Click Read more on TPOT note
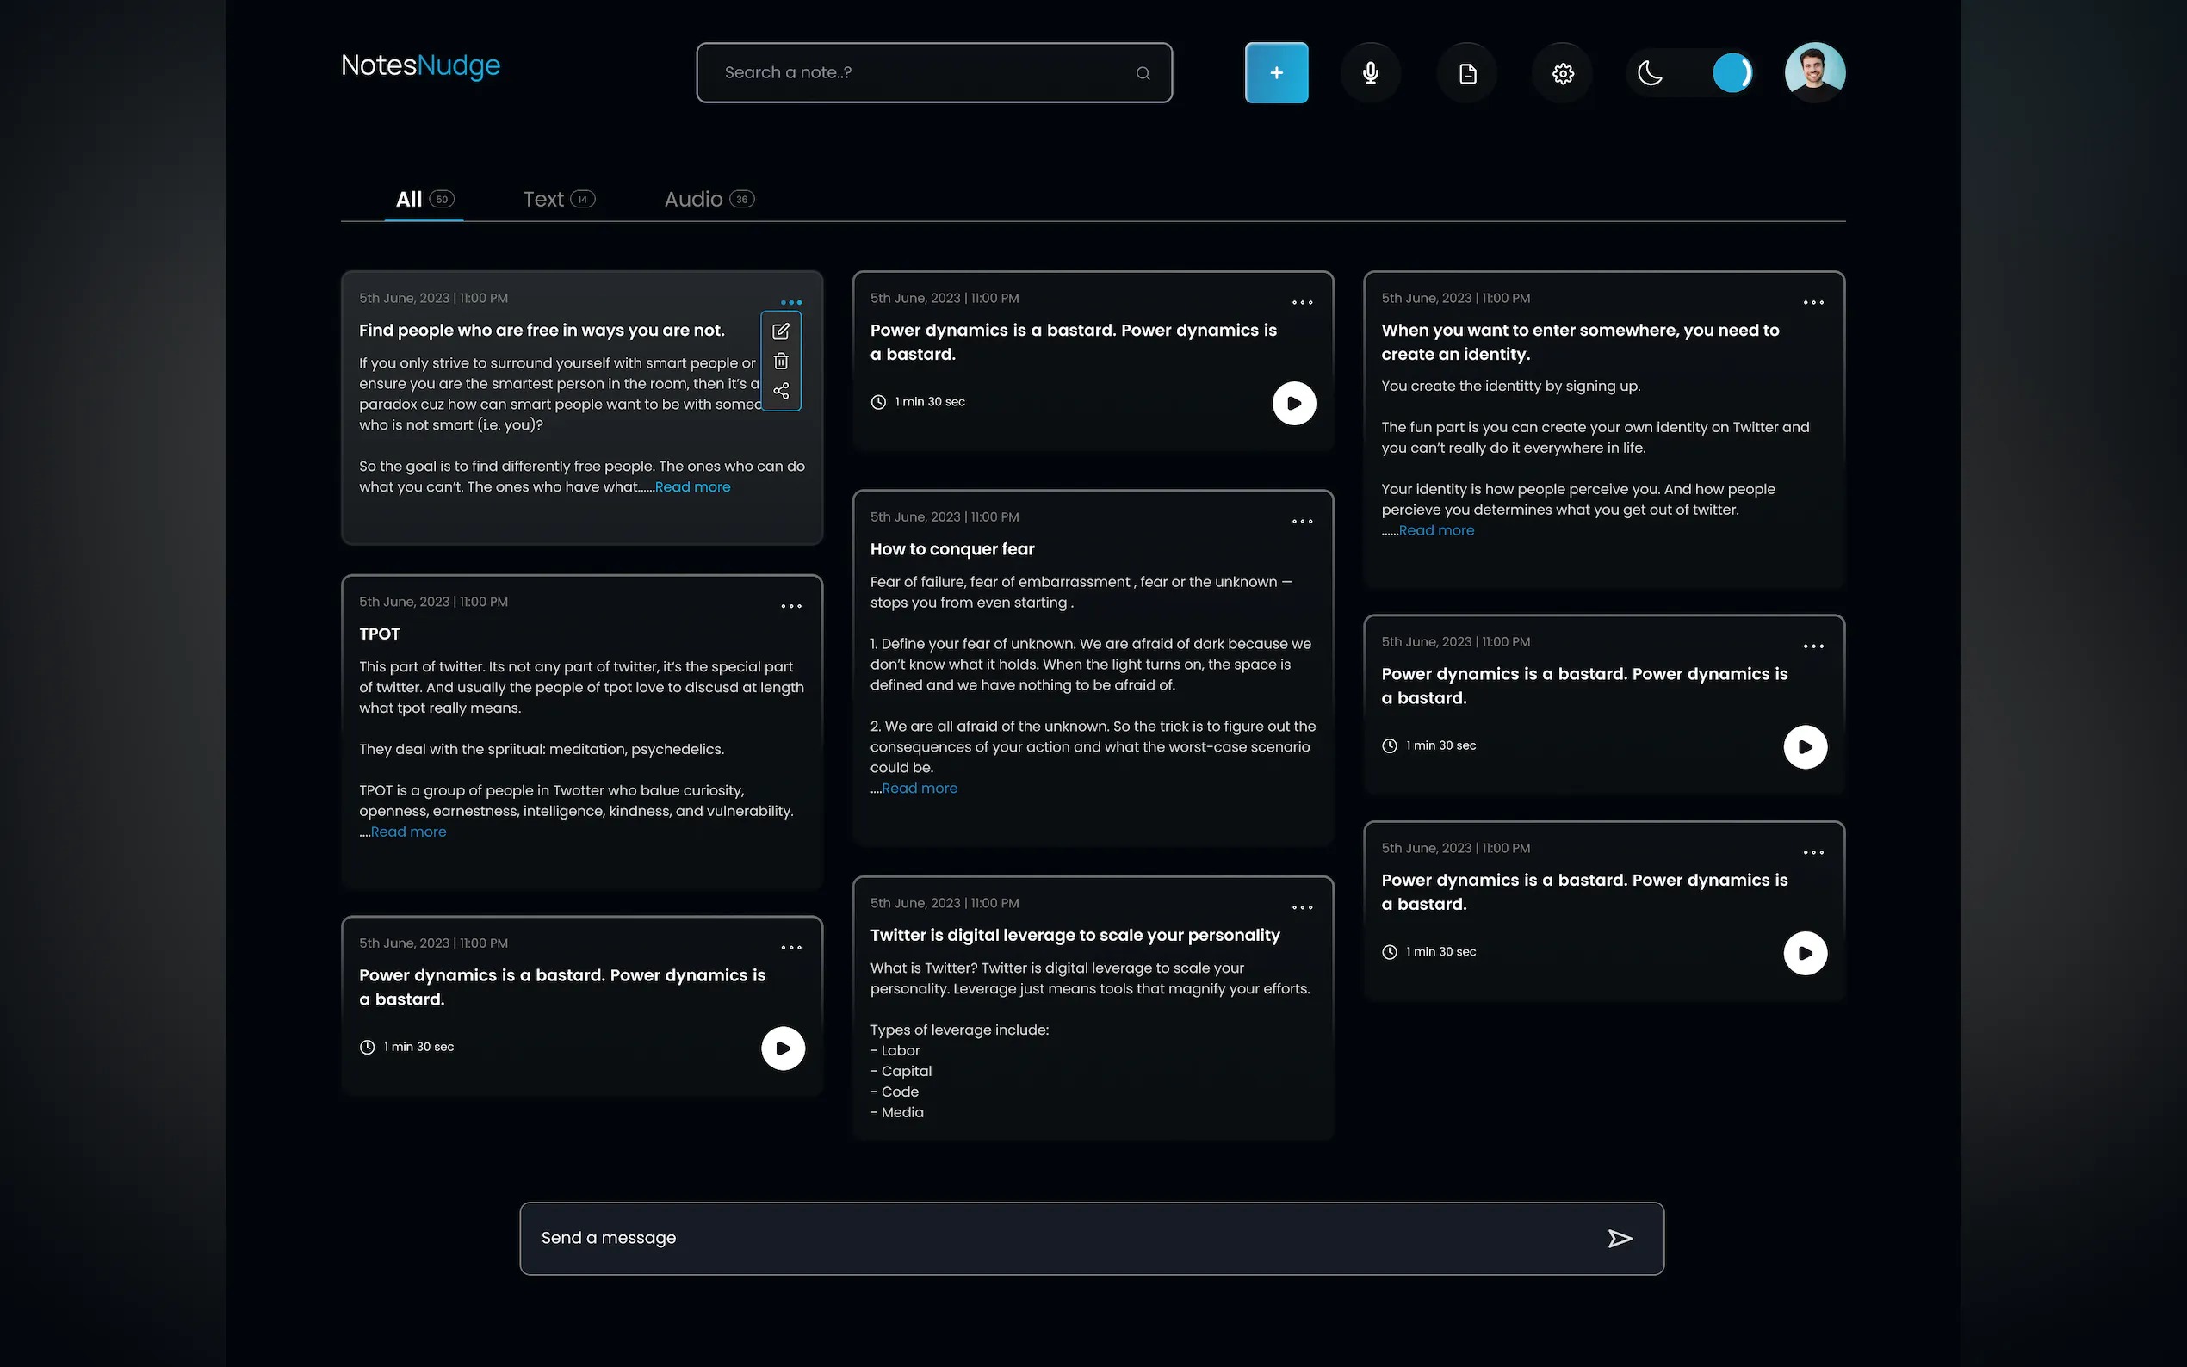This screenshot has width=2187, height=1367. [x=408, y=832]
